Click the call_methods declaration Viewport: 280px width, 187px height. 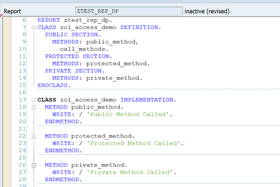[x=84, y=49]
